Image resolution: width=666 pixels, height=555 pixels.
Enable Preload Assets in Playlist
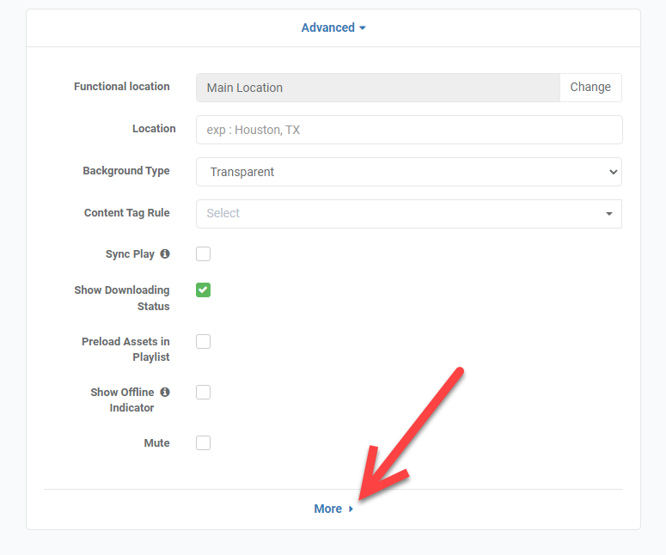pyautogui.click(x=203, y=341)
